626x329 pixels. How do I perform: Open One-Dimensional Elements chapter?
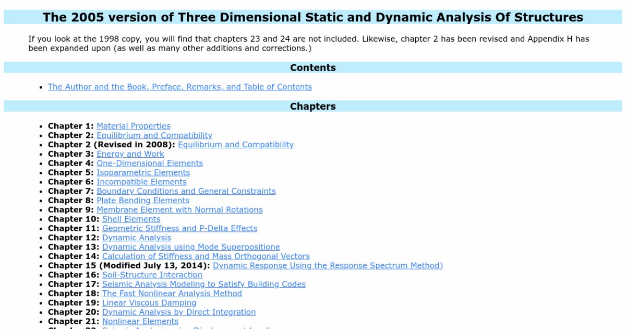pyautogui.click(x=149, y=163)
